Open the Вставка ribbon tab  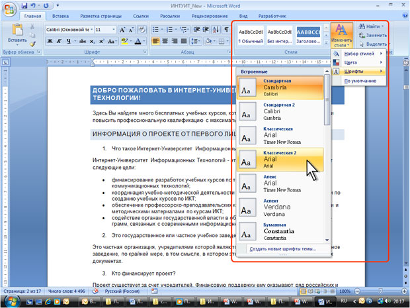[60, 16]
